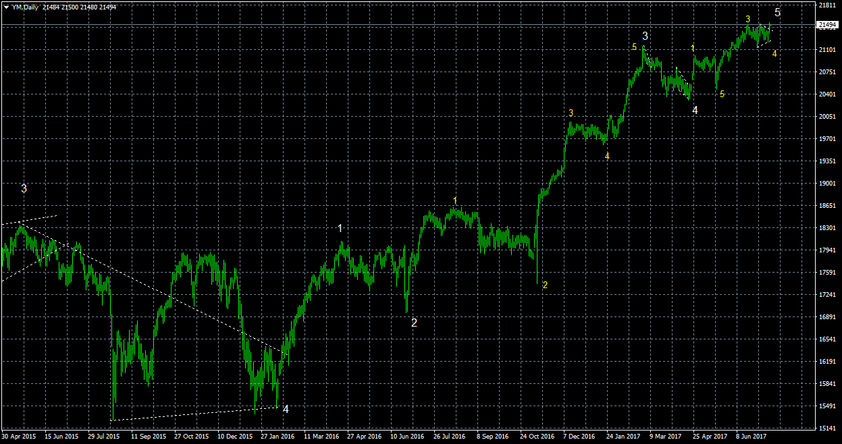Select white wave label 3 at March 2017 peak
842x444 pixels.
[646, 36]
